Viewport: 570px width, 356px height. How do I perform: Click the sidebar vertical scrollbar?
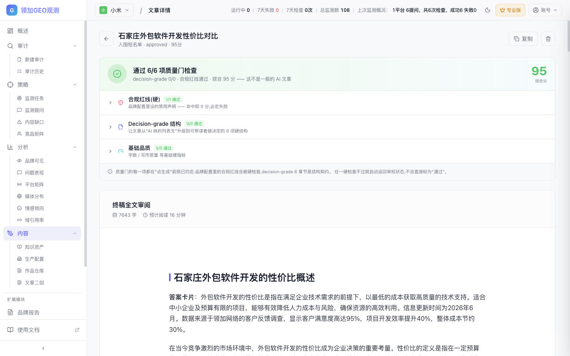click(85, 144)
